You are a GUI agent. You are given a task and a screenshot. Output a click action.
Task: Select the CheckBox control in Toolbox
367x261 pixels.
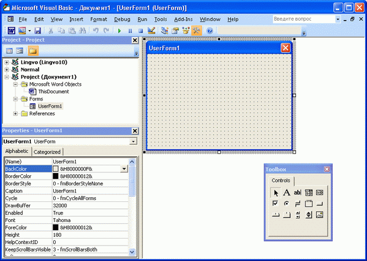pyautogui.click(x=275, y=204)
